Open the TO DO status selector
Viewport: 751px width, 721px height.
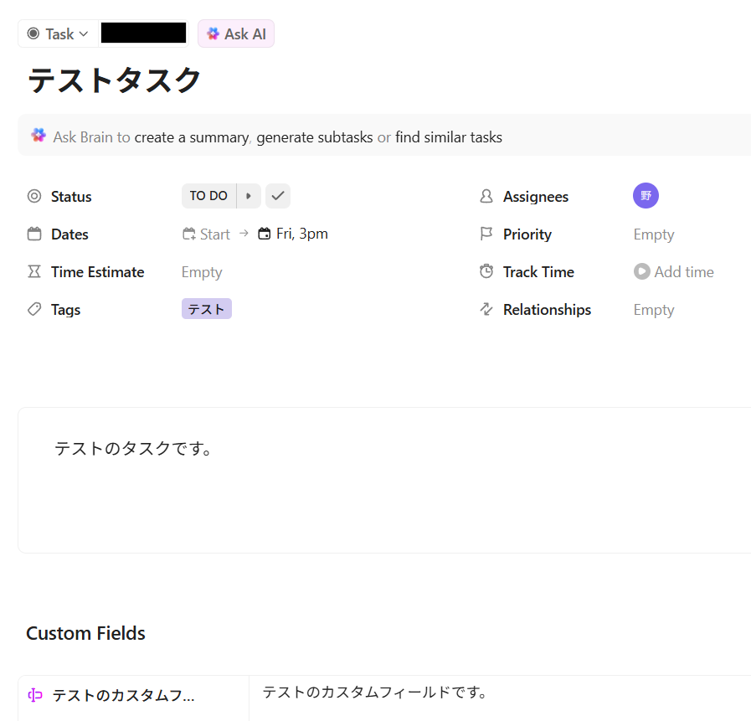pos(208,196)
